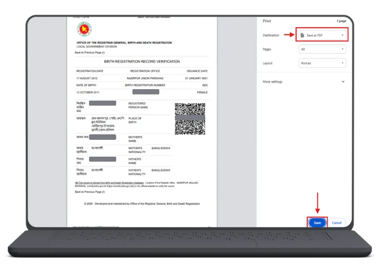The width and height of the screenshot is (380, 272).
Task: Click the red arrow above Save button
Action: click(x=317, y=203)
